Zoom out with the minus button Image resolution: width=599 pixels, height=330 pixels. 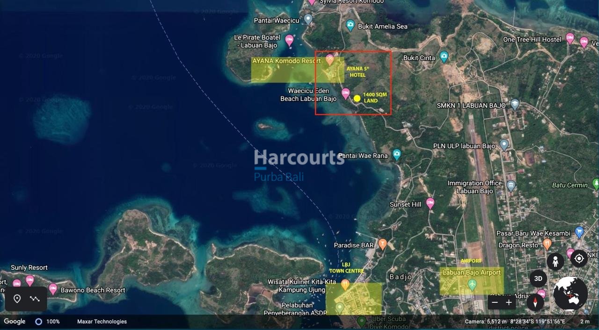(495, 302)
